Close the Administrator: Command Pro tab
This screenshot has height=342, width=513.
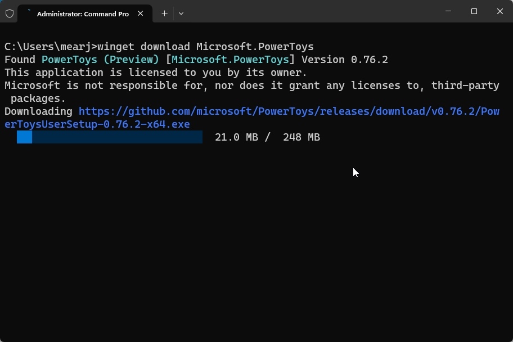[140, 13]
